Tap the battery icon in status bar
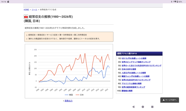The image size is (186, 111). point(177,2)
